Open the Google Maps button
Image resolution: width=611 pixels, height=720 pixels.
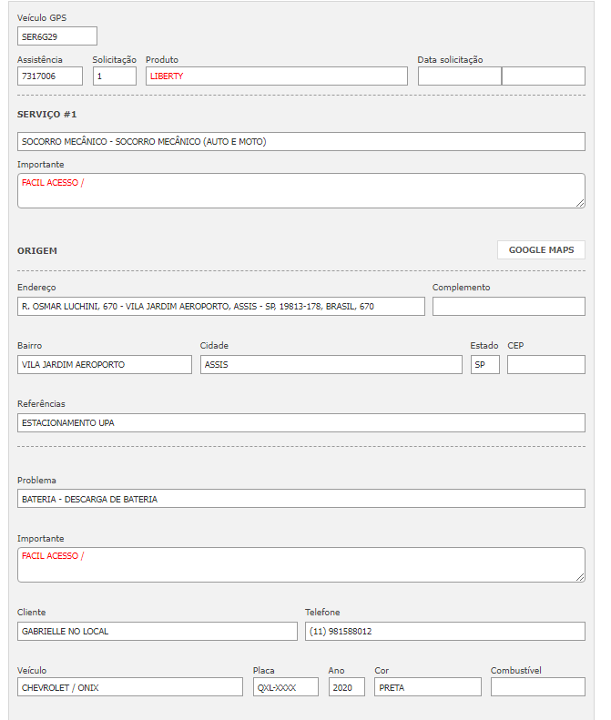pos(541,250)
